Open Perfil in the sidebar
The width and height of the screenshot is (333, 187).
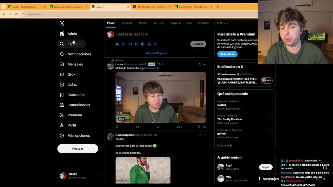pyautogui.click(x=68, y=125)
